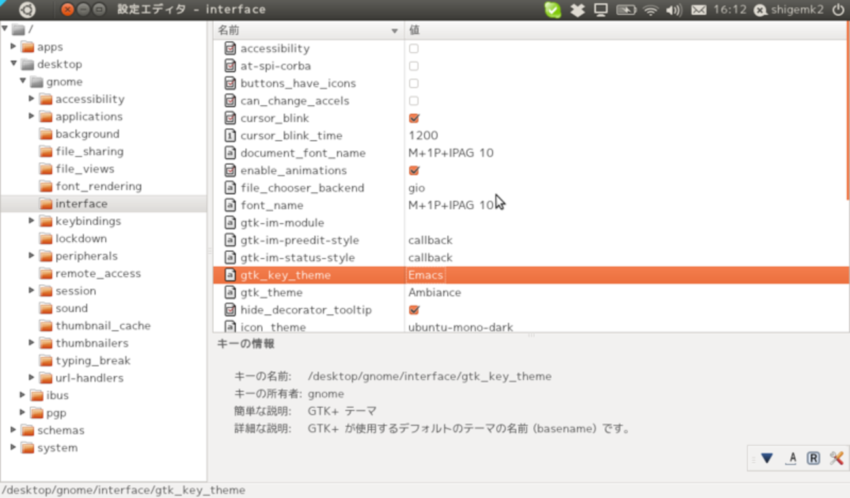This screenshot has width=850, height=498.
Task: Disable the enable_animations checkbox
Action: point(414,171)
